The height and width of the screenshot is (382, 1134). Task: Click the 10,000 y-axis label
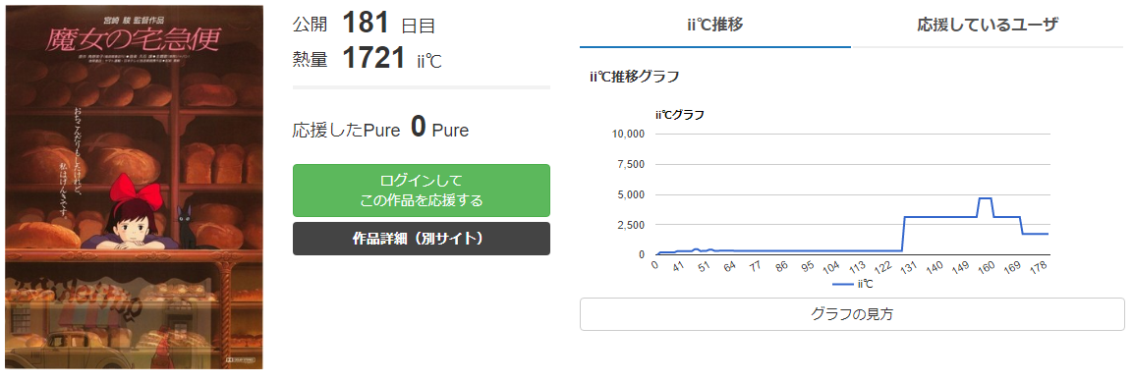point(629,135)
